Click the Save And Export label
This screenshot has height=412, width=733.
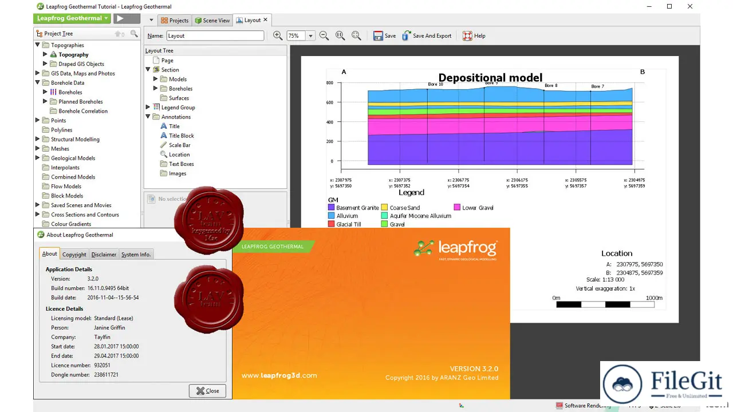pos(432,35)
